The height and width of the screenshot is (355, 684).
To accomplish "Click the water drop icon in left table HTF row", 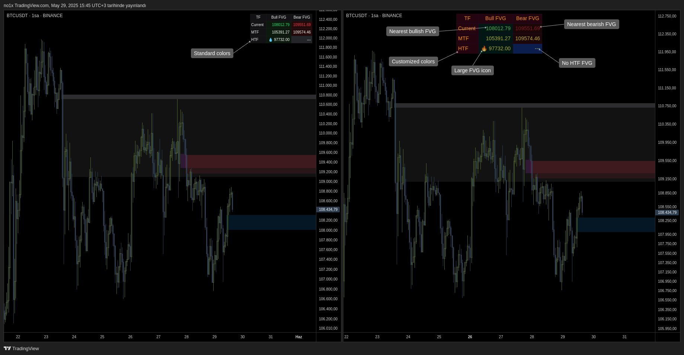I will (x=271, y=39).
